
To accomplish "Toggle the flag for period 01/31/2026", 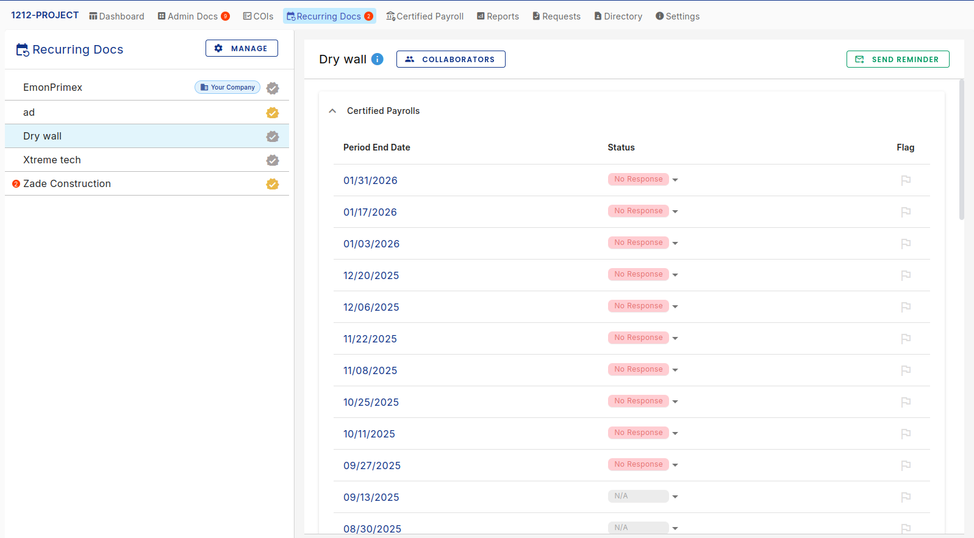I will pyautogui.click(x=906, y=180).
